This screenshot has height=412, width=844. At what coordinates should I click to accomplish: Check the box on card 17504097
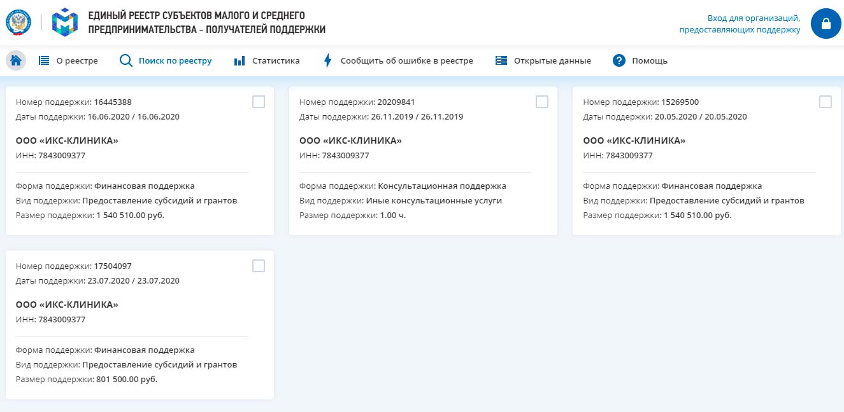tap(259, 266)
